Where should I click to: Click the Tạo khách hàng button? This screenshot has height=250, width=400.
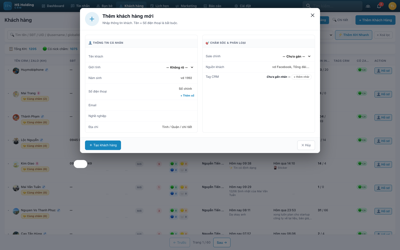click(x=103, y=145)
